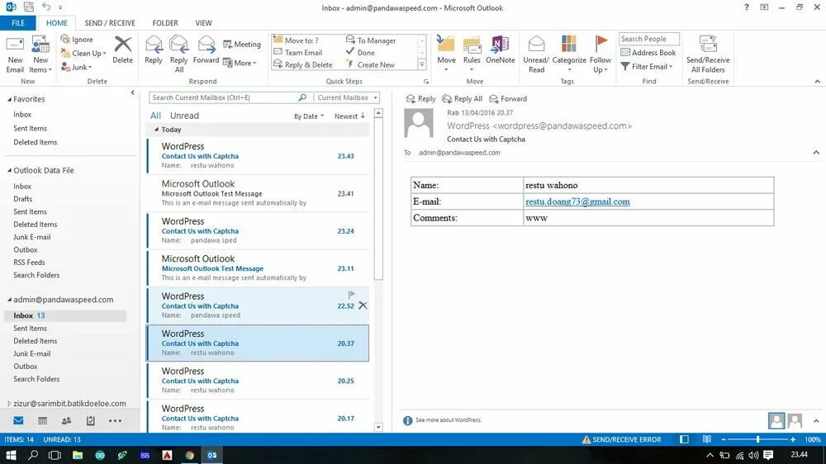
Task: Expand the zizur@sarimbit.batikdoeloe.com account
Action: (x=9, y=404)
